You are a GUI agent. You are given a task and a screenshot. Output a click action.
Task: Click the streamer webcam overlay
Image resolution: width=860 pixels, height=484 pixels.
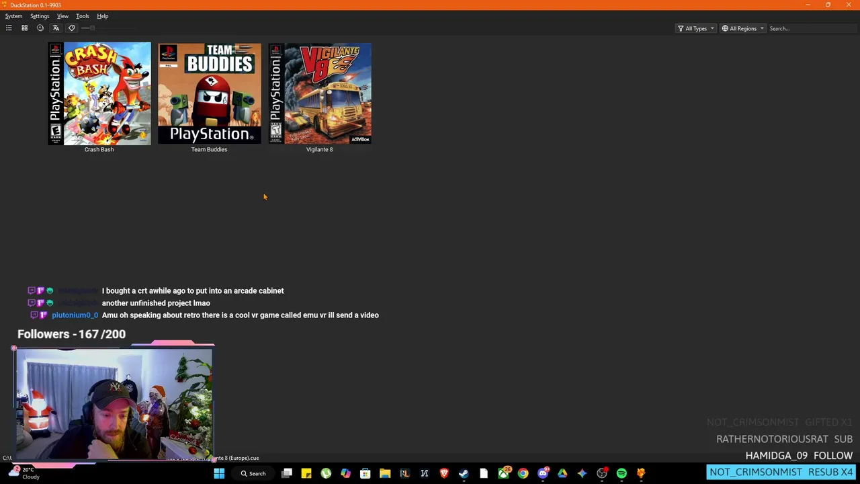pos(114,403)
